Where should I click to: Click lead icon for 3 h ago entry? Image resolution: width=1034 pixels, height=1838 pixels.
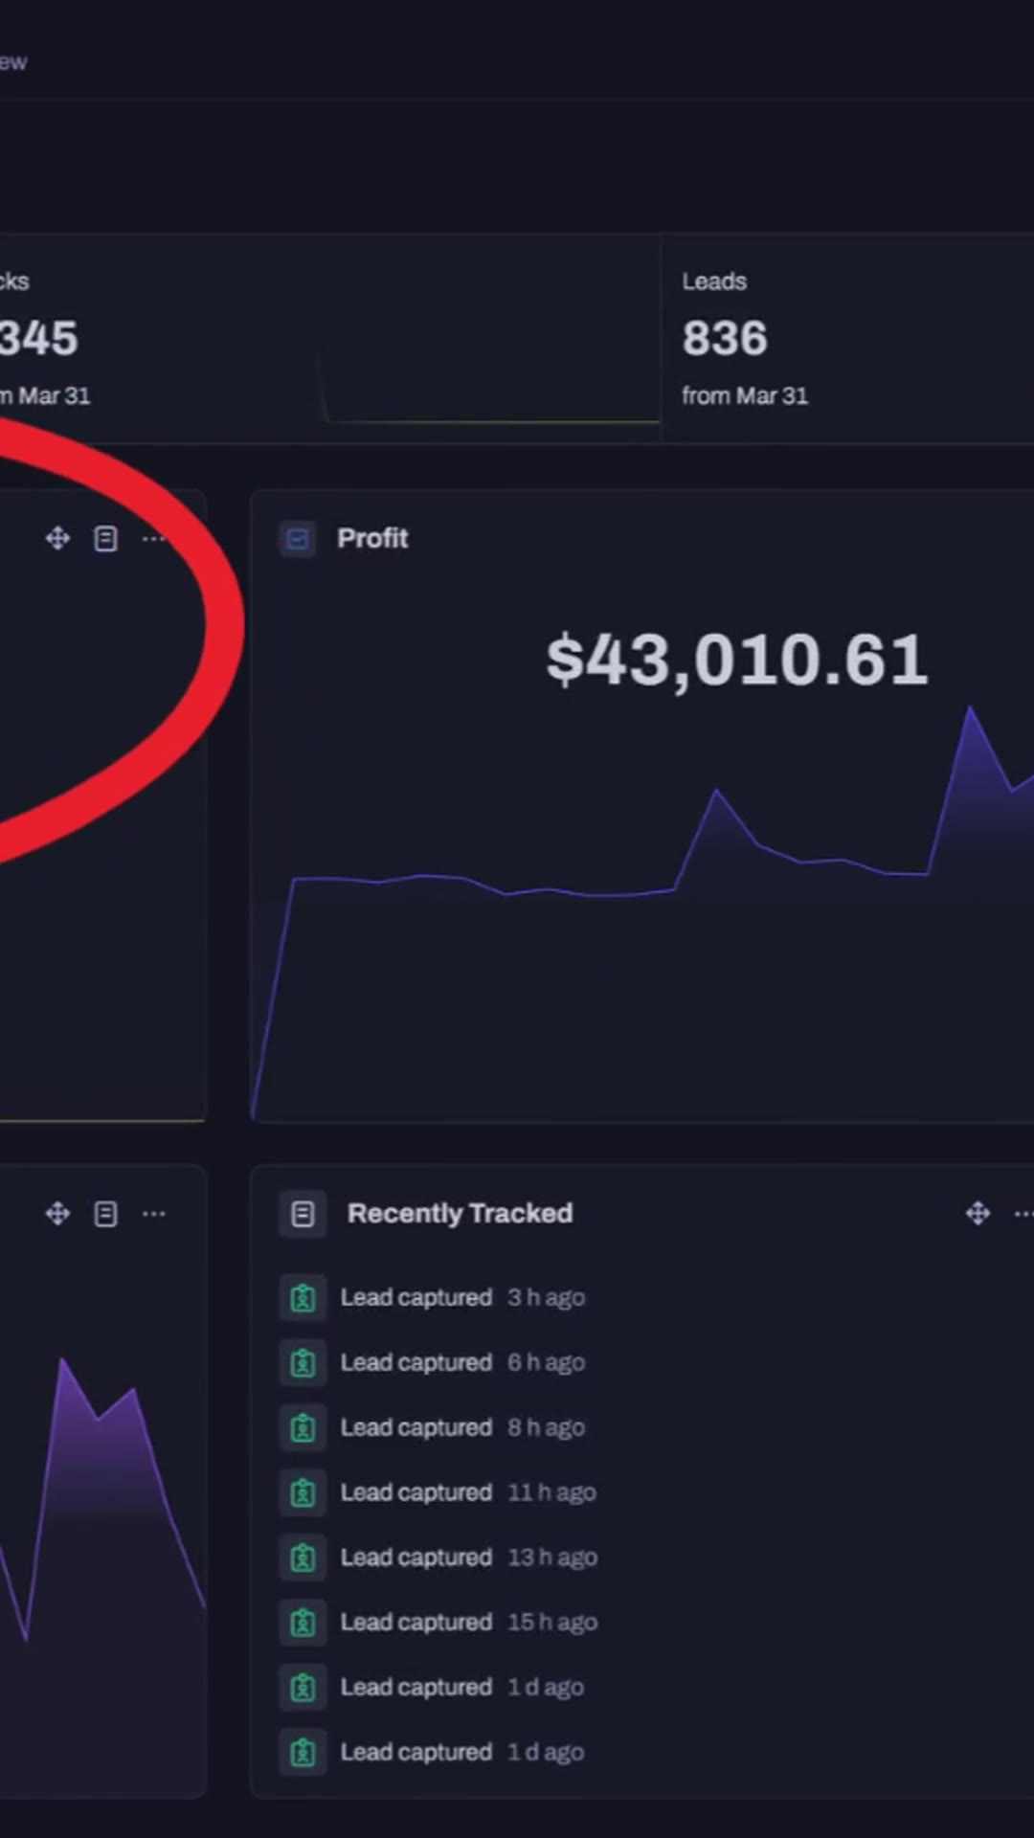[303, 1298]
